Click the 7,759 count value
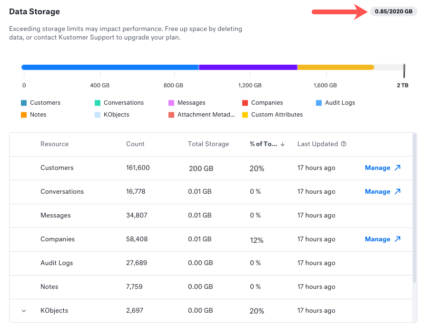Screen dimensions: 424x326 pyautogui.click(x=134, y=287)
